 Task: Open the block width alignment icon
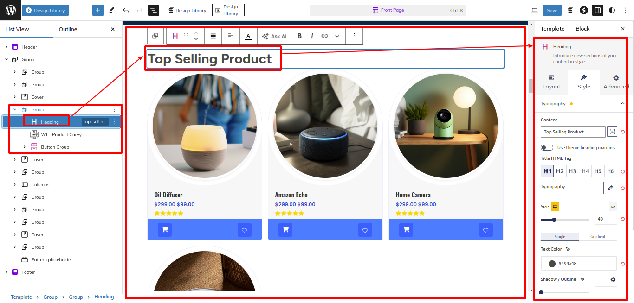click(x=213, y=36)
